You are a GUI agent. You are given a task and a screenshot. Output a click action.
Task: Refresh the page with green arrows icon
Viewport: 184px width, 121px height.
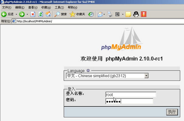pos(41,14)
